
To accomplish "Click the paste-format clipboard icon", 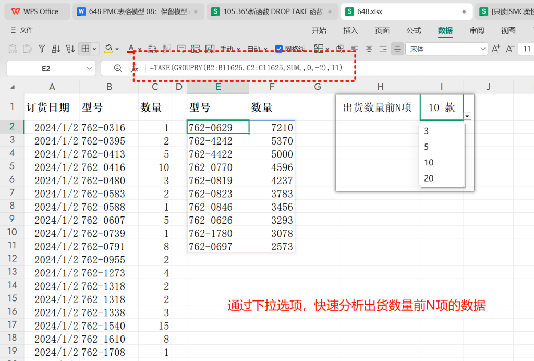I will pos(27,49).
